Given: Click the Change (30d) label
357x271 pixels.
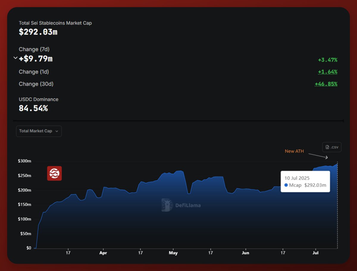Looking at the screenshot, I should tap(36, 84).
